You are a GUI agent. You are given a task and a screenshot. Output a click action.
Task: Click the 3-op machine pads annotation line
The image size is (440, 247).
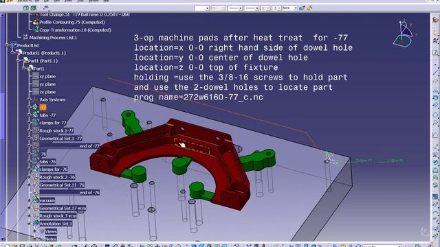coord(241,38)
